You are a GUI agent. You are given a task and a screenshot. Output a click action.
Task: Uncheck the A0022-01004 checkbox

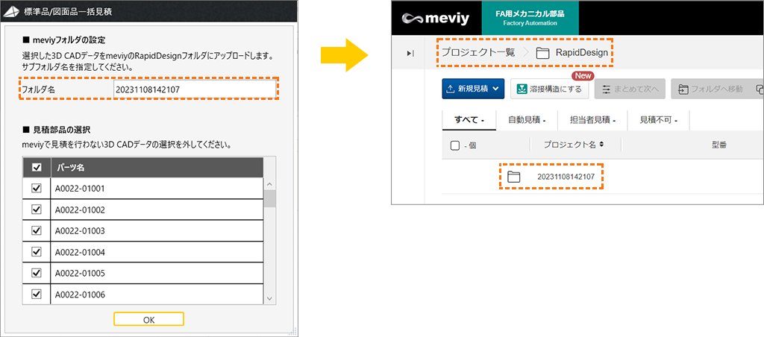[x=36, y=252]
